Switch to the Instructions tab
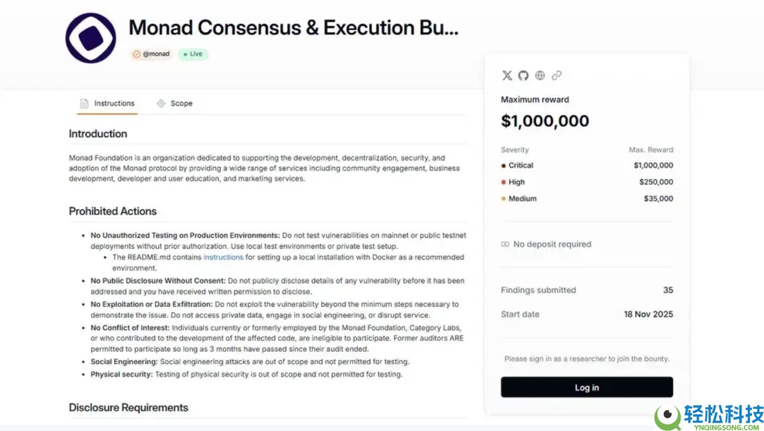 point(108,103)
